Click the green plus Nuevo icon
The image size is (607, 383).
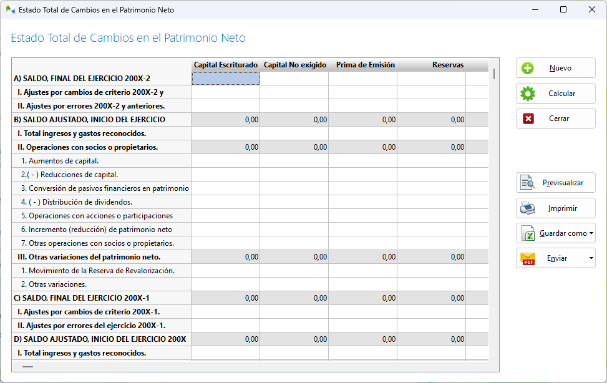click(x=528, y=69)
